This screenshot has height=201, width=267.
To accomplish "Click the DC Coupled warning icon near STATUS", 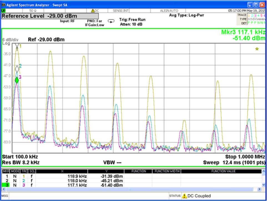I will pyautogui.click(x=184, y=196).
